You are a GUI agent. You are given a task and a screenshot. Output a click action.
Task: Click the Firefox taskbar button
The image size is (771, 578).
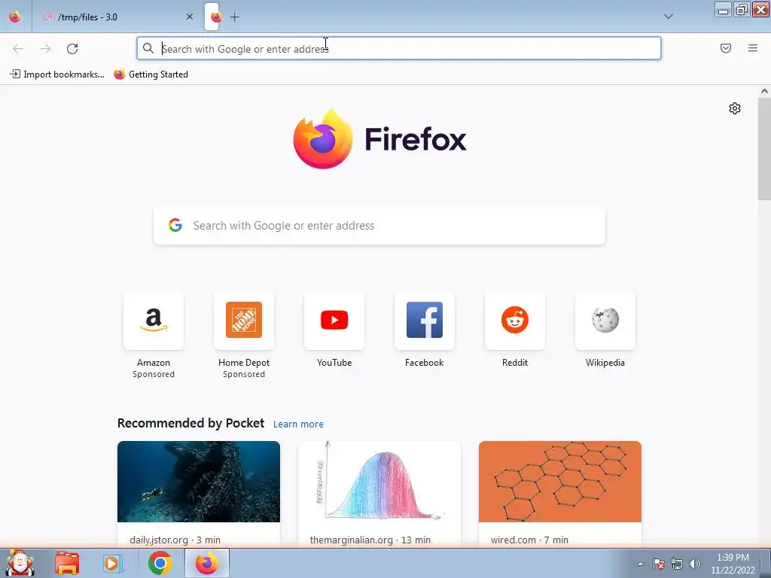[207, 563]
